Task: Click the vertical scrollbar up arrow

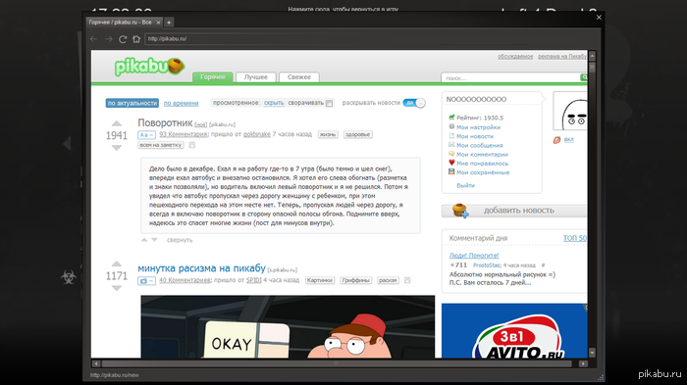Action: tap(593, 56)
